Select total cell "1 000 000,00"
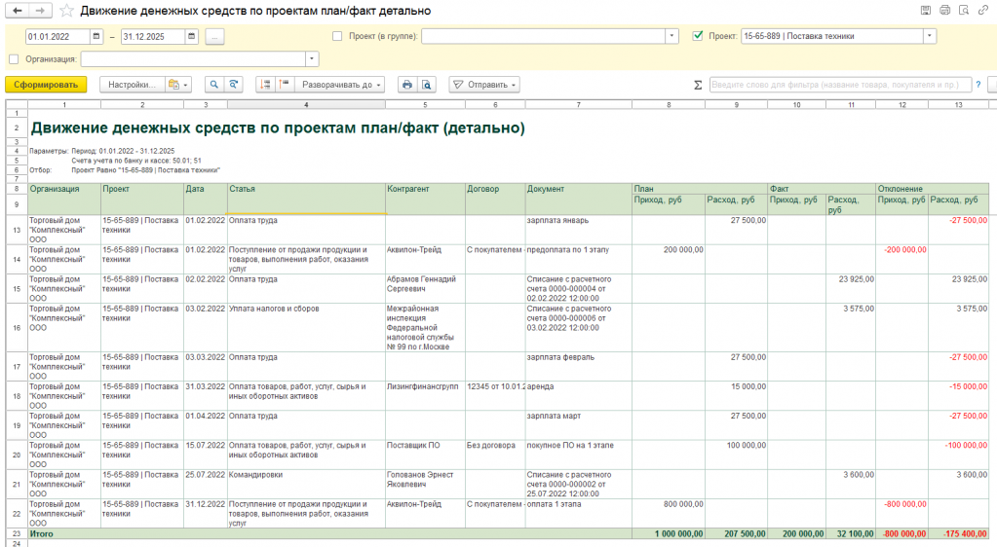Screen dimensions: 997x547 [669, 533]
